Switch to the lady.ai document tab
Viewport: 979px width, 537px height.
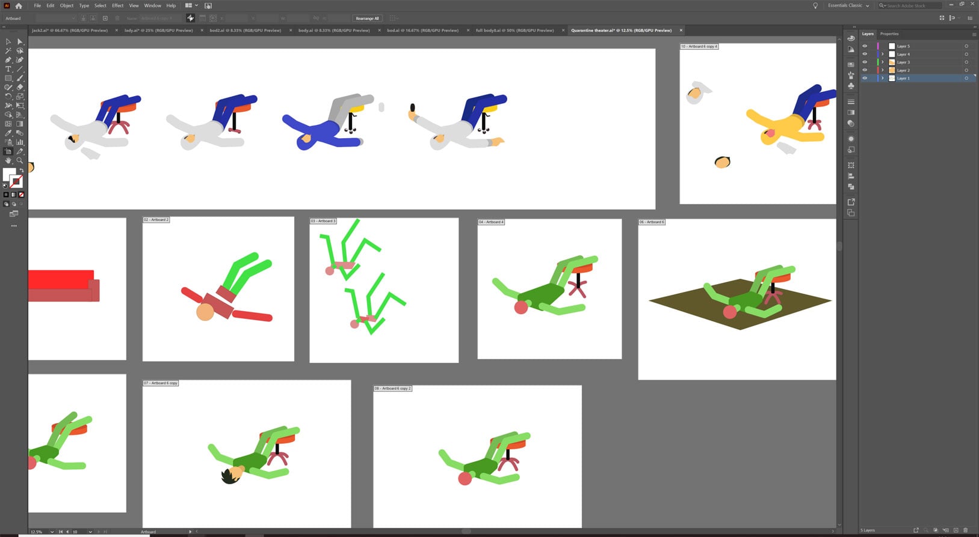pyautogui.click(x=158, y=30)
